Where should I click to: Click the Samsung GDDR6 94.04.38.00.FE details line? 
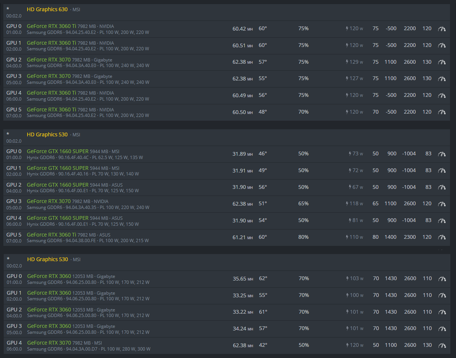(88, 241)
